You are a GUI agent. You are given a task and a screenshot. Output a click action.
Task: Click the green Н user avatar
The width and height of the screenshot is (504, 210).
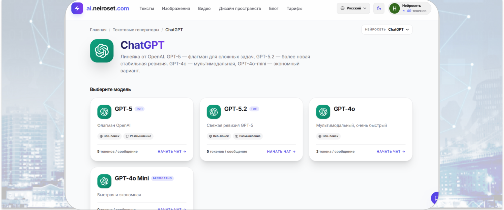(394, 9)
